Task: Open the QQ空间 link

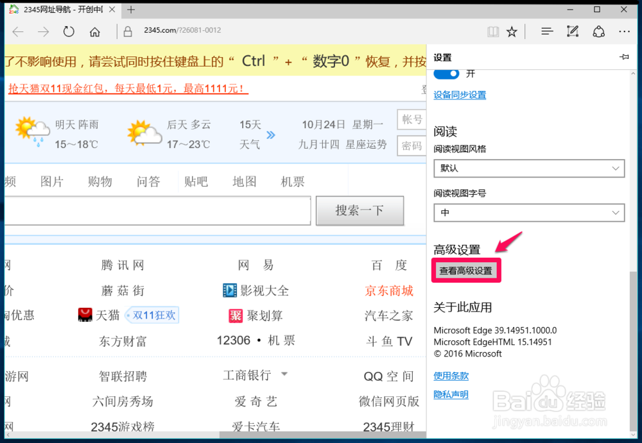Action: pos(389,376)
